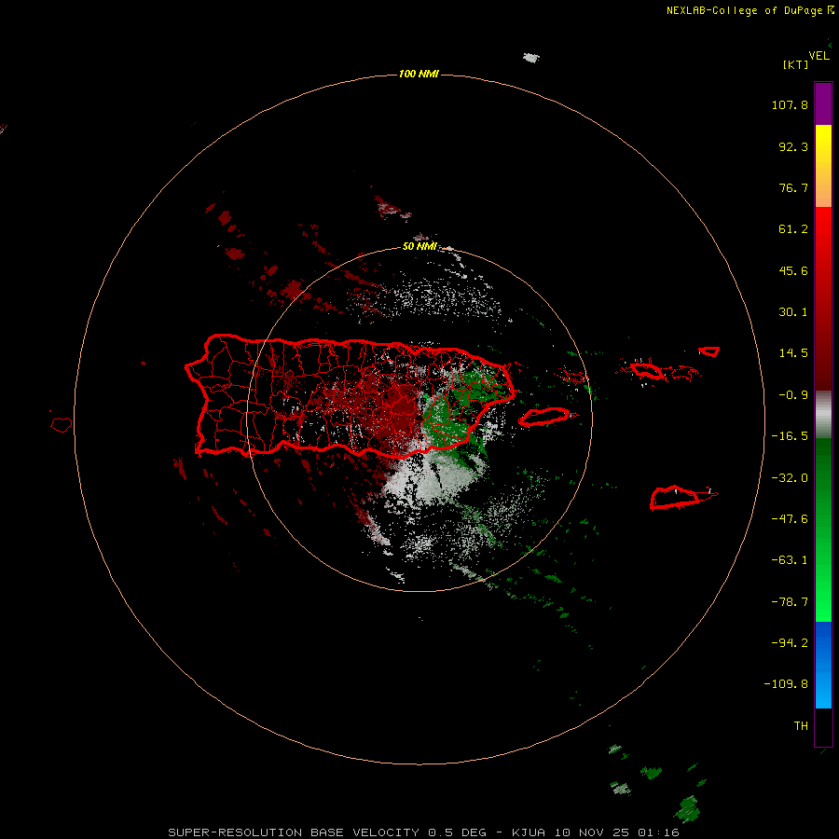
Task: Click the 30.1 velocity scale value
Action: pyautogui.click(x=793, y=312)
